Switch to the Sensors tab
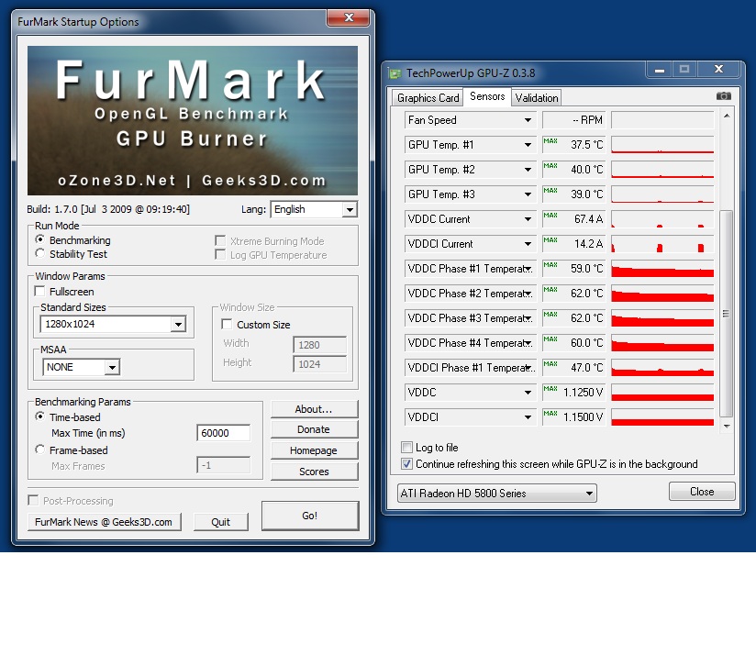 pos(487,96)
